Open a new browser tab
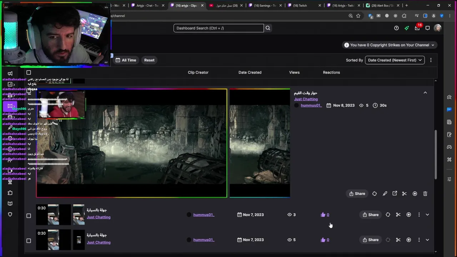457x257 pixels. (x=406, y=5)
